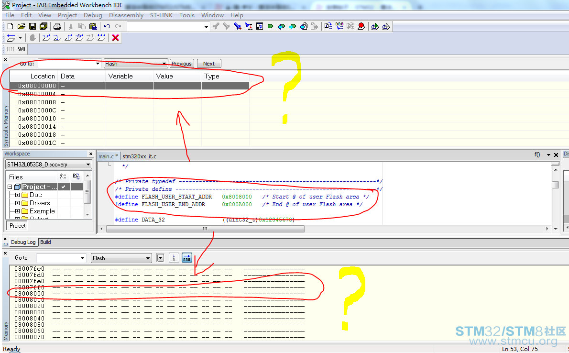Navigate backward with left arrow icon
This screenshot has height=353, width=569.
(x=281, y=26)
